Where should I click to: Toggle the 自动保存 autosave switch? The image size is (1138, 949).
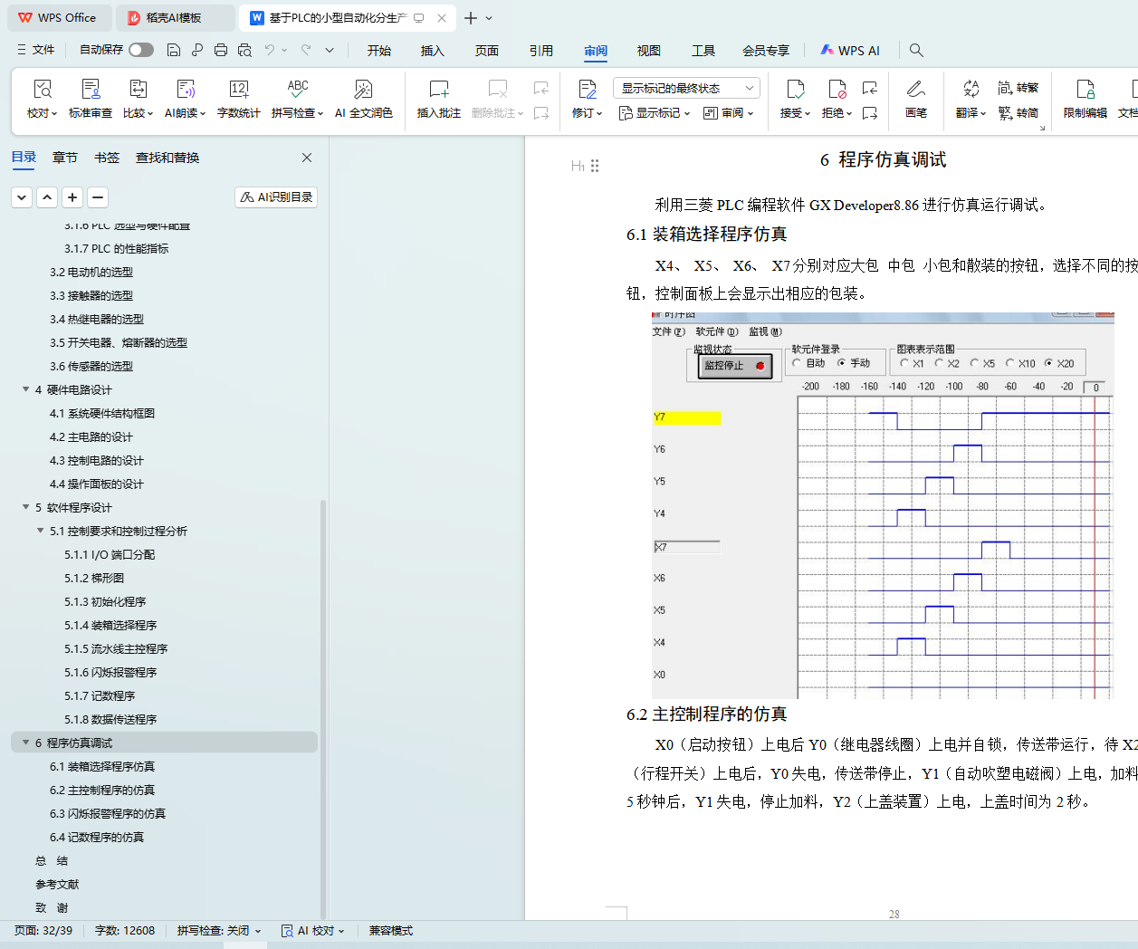click(x=140, y=50)
